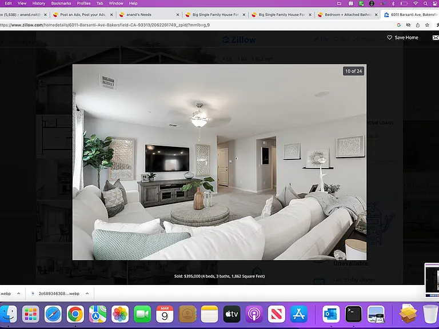Click the 10 of 24 photo counter

pos(353,71)
